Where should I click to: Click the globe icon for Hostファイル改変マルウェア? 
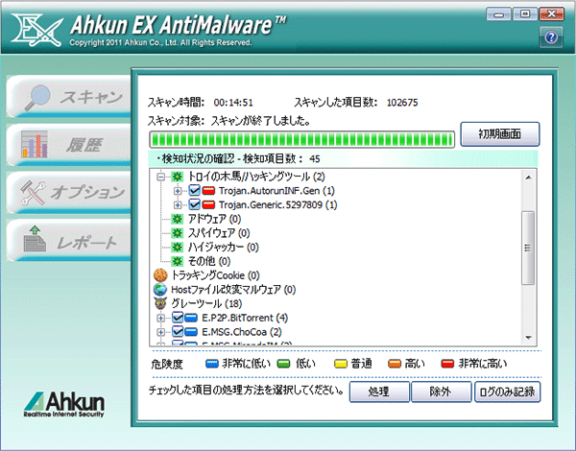(x=160, y=290)
